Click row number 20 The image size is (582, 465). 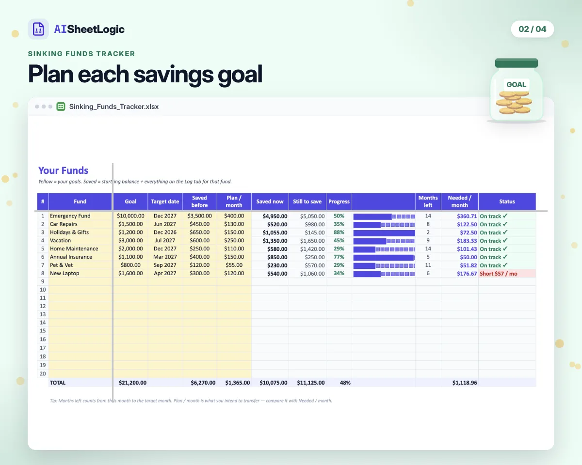[x=43, y=374]
